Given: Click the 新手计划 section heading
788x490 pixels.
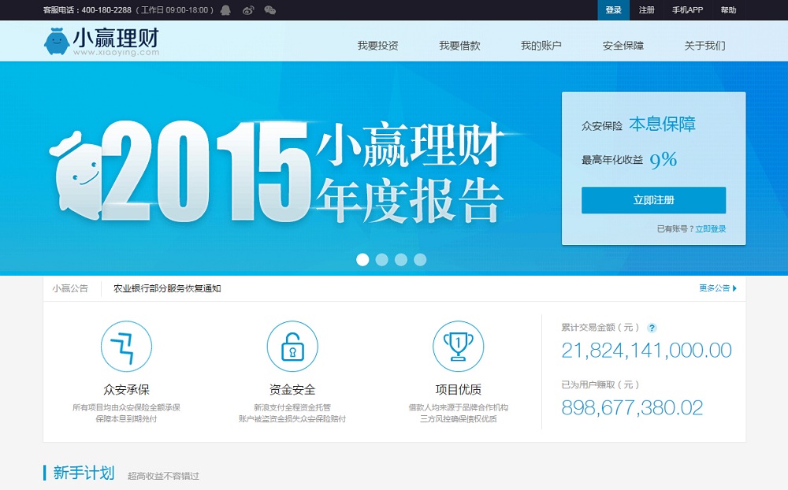Looking at the screenshot, I should (84, 473).
